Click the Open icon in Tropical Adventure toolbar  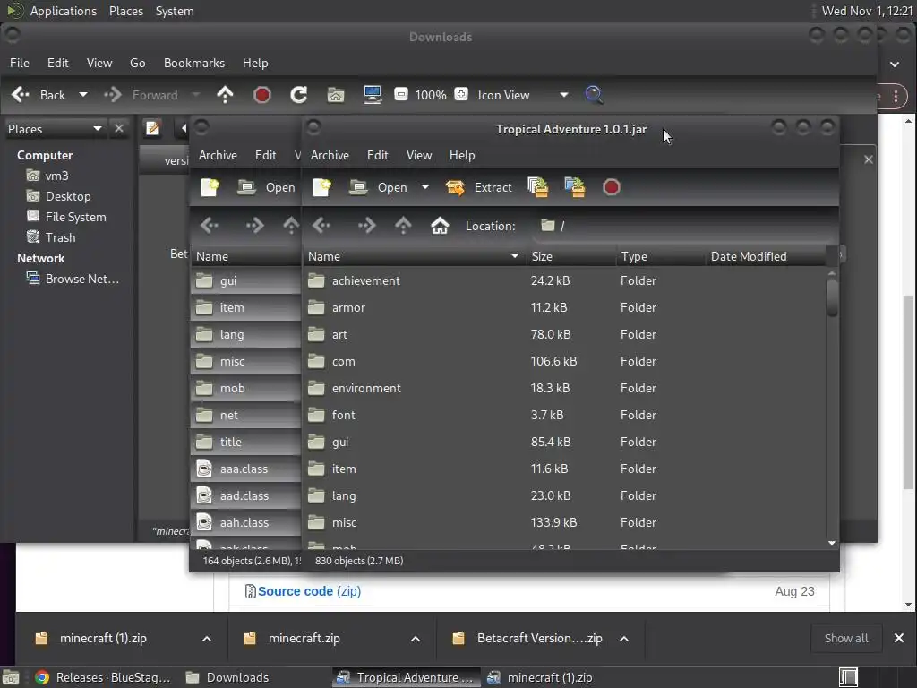(358, 188)
